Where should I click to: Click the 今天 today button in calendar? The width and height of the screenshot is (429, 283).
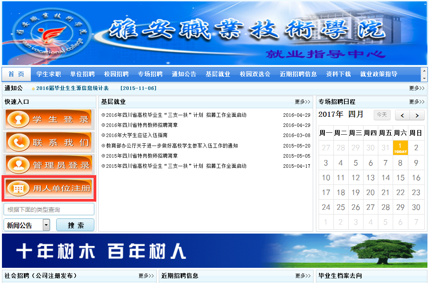pos(382,115)
